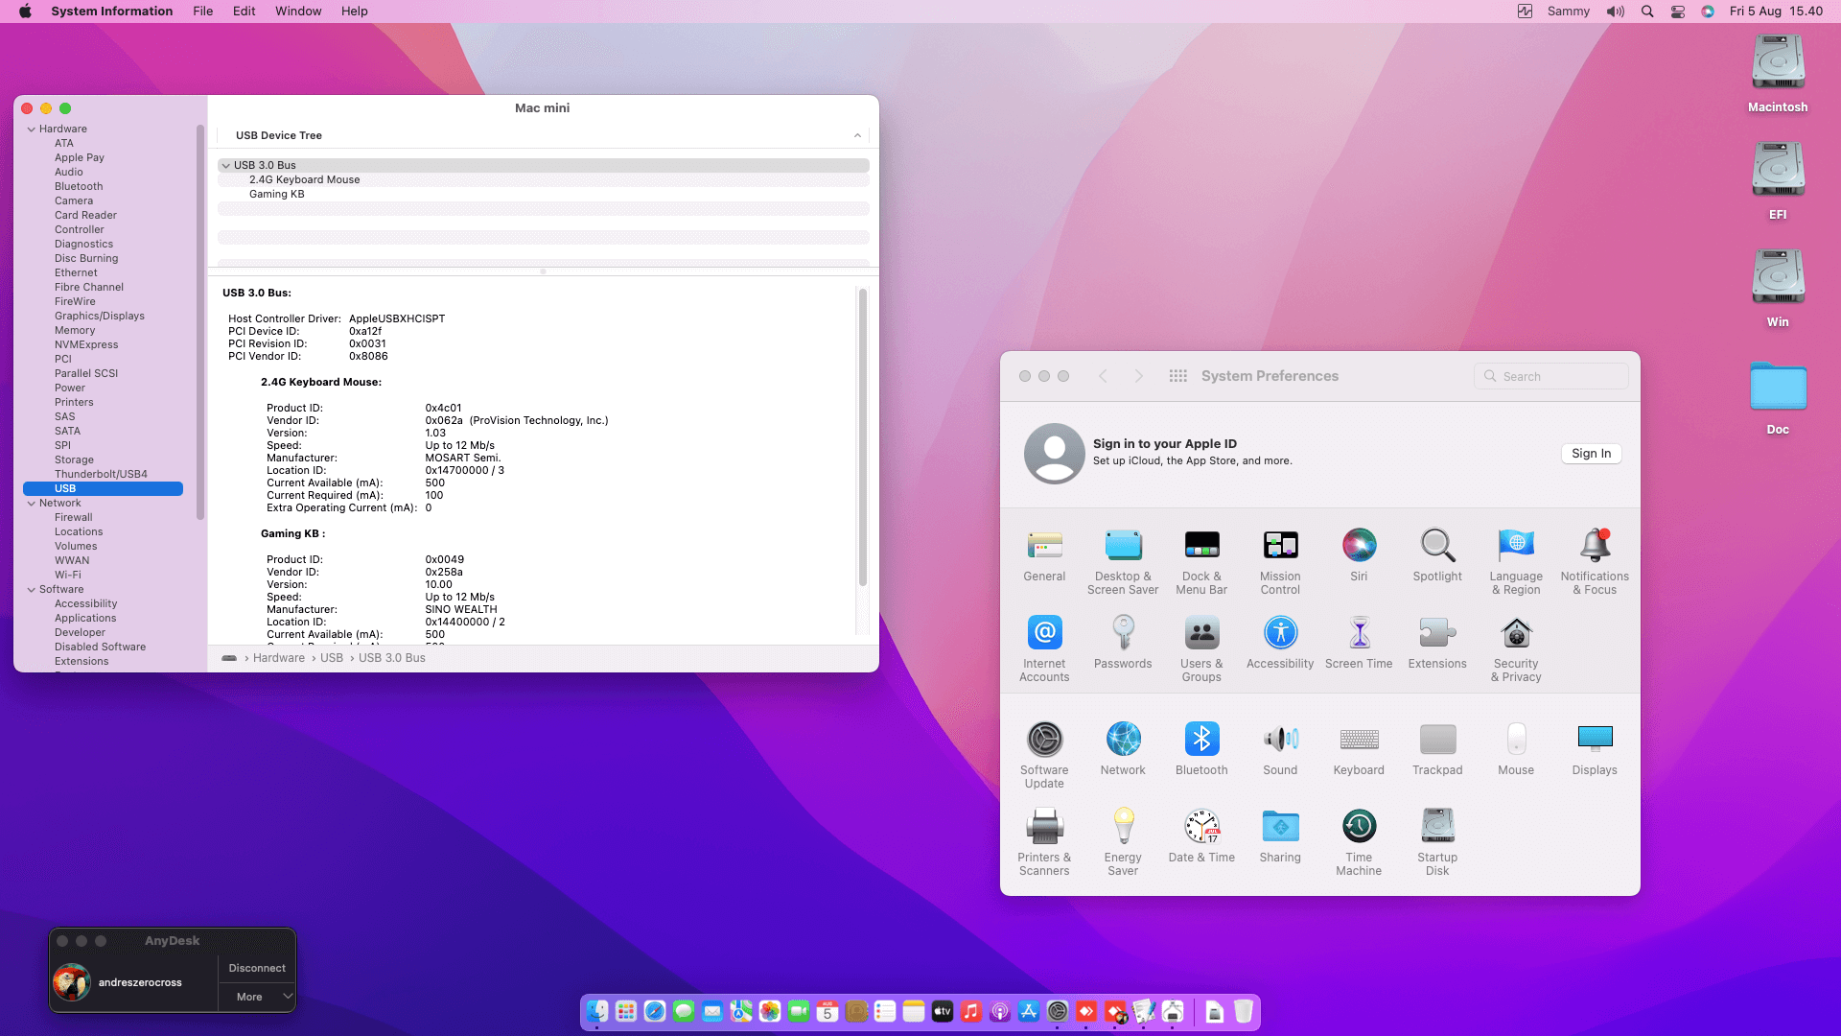This screenshot has width=1841, height=1036.
Task: Collapse the Hardware section in sidebar
Action: [32, 129]
